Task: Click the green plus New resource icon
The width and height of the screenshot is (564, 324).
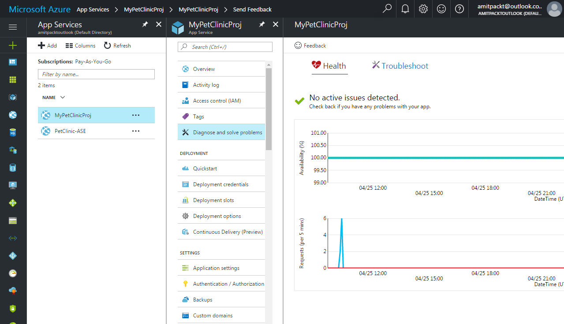Action: click(13, 45)
